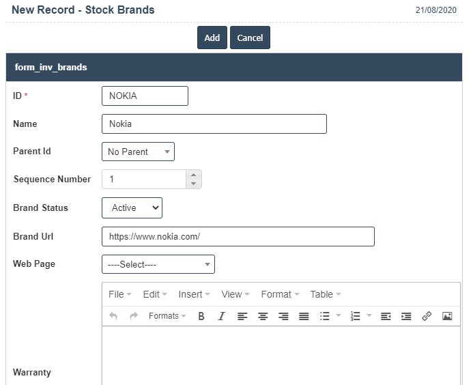
Task: Expand the Brand Status select box
Action: 132,208
